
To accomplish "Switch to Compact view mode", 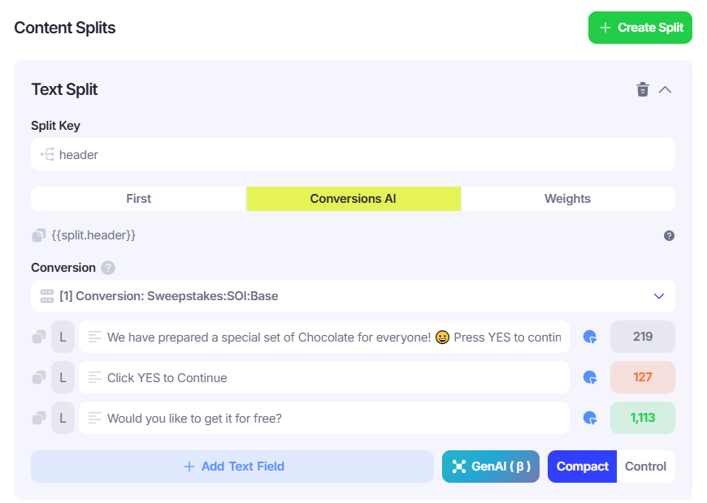I will coord(582,466).
